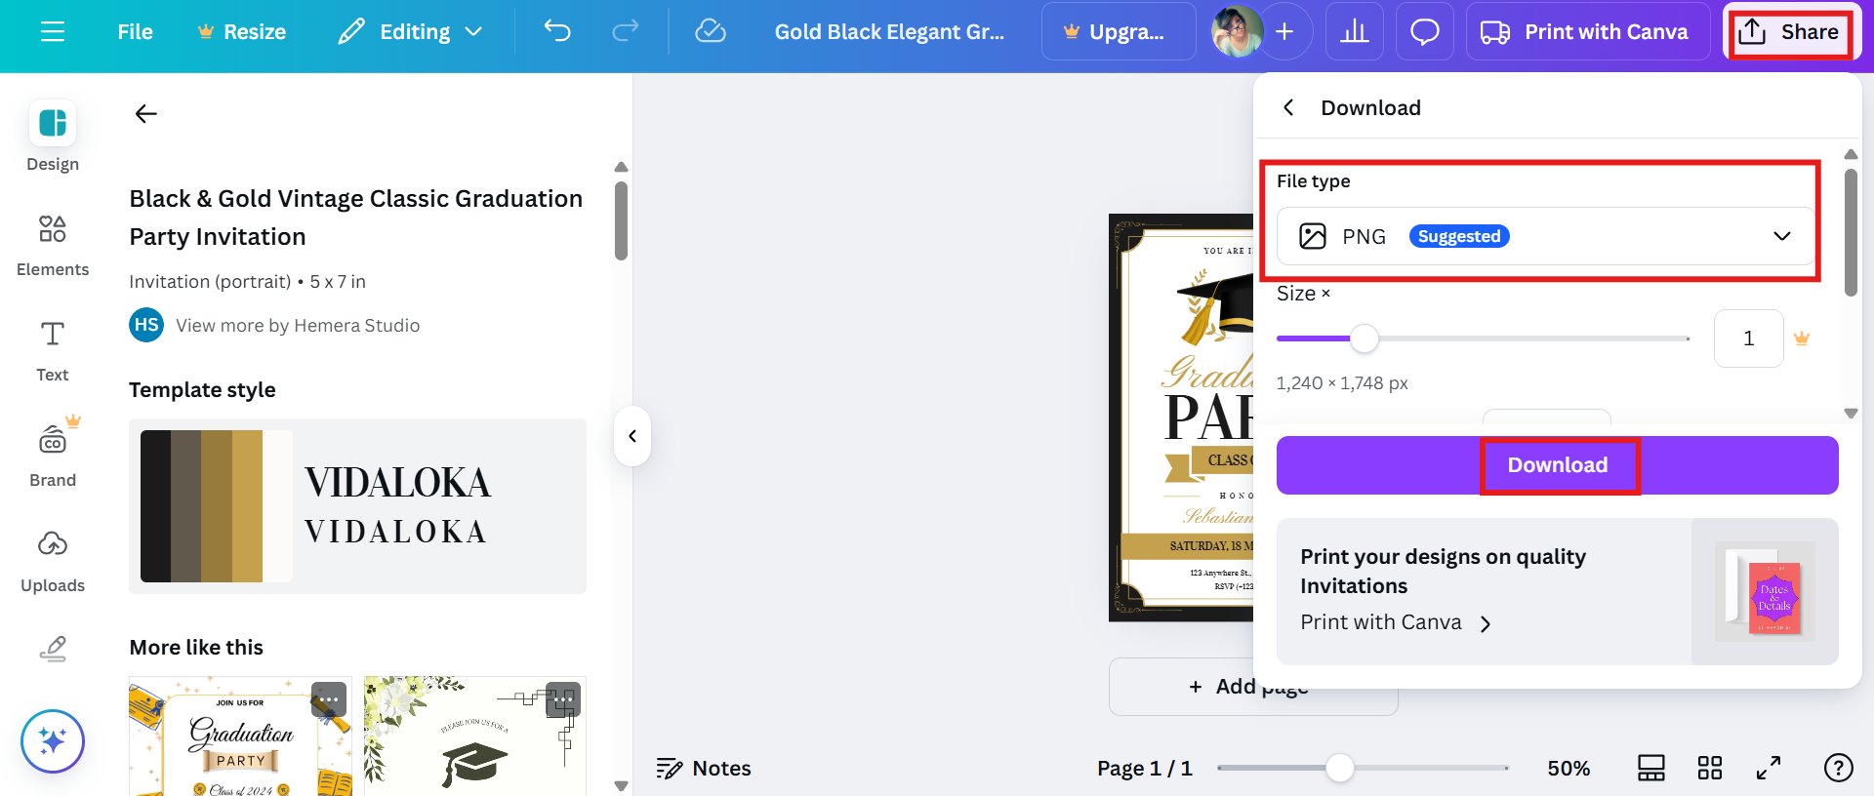Click the purple Download button
This screenshot has width=1874, height=796.
(x=1558, y=465)
